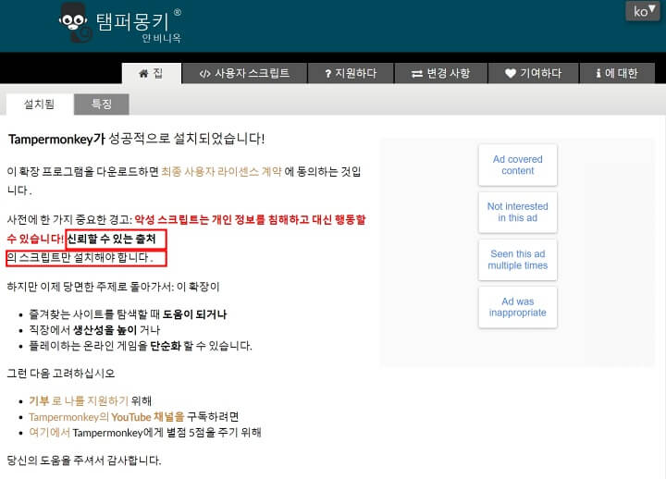Click the 탬퍼몽키 title text

pos(132,21)
